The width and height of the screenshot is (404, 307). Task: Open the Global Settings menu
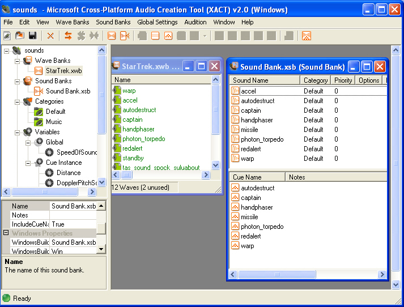coord(157,22)
